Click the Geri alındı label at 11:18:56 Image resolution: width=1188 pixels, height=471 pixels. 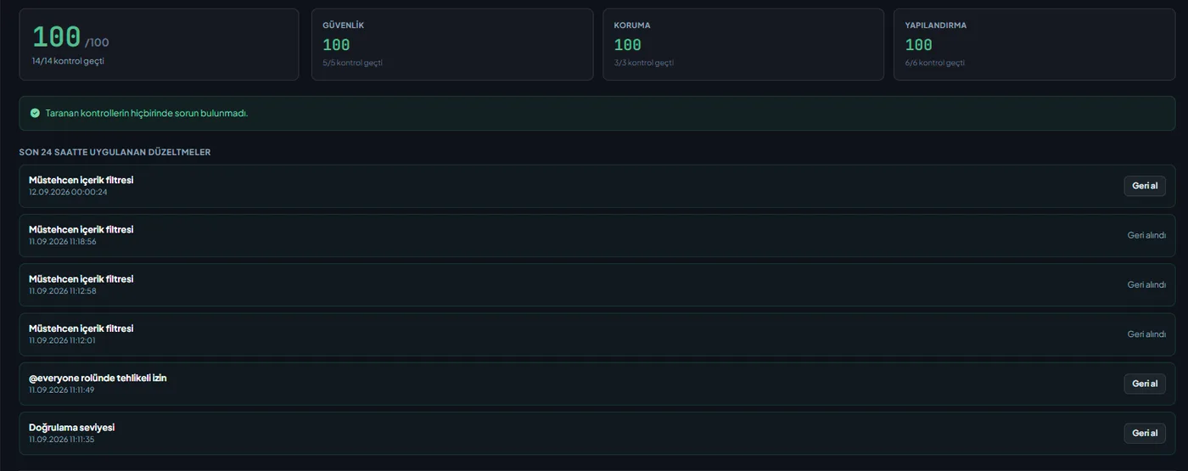(x=1146, y=235)
